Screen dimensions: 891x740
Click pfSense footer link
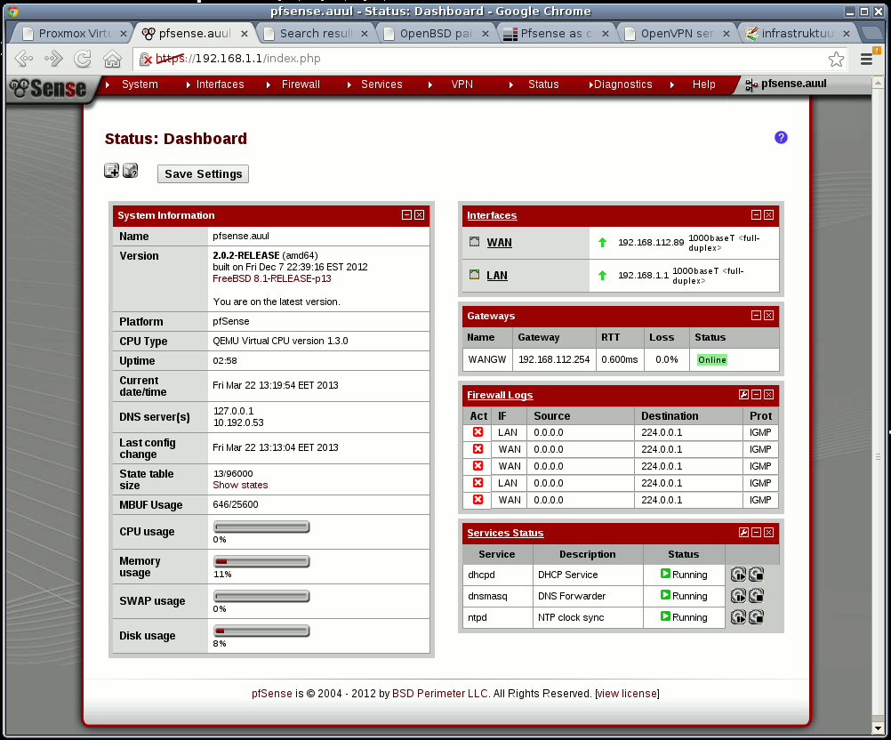pos(271,694)
